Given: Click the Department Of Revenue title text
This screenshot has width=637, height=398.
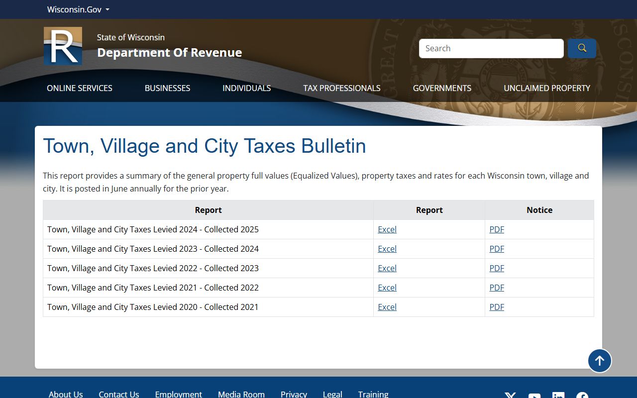Looking at the screenshot, I should [169, 52].
